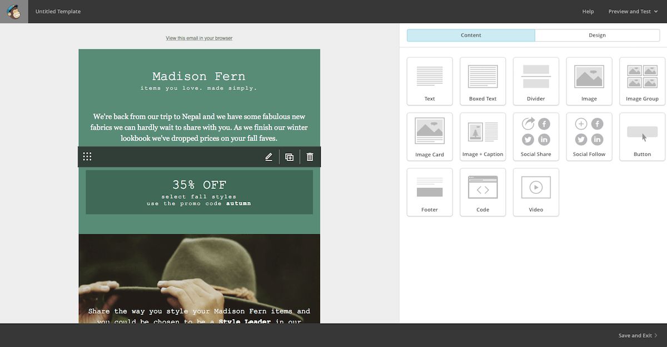
Task: Click the Mailchimp monkey logo
Action: coord(14,11)
